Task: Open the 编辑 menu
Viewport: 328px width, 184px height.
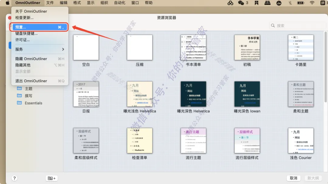Action: (x=63, y=3)
